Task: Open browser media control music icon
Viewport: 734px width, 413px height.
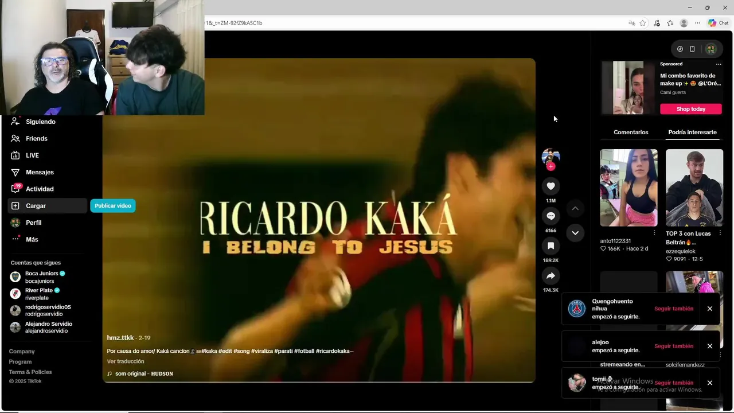Action: pyautogui.click(x=657, y=23)
